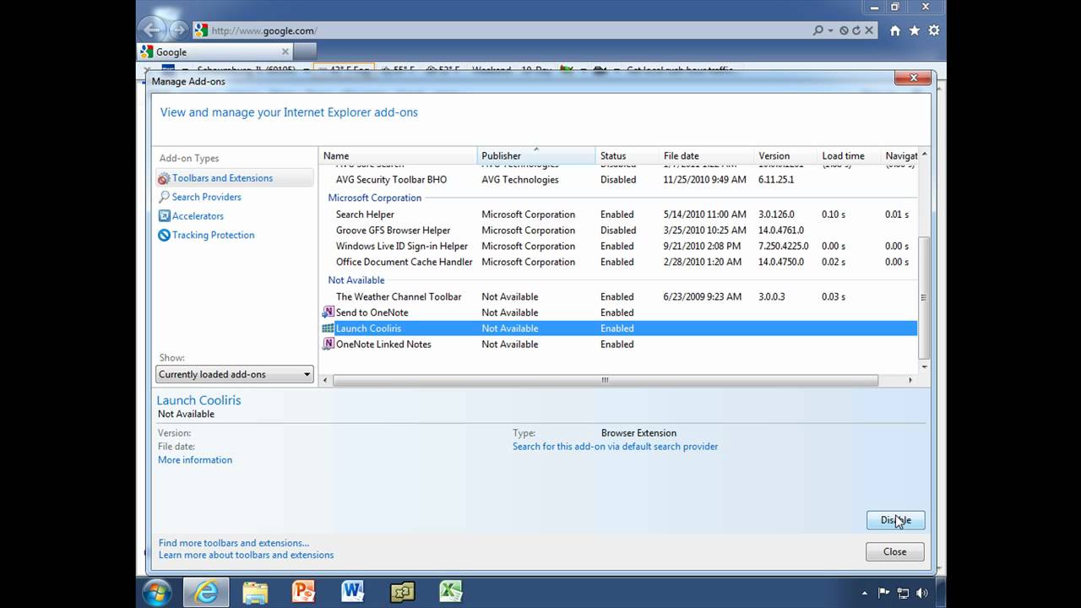Image resolution: width=1081 pixels, height=608 pixels.
Task: Select the Google tab
Action: (x=215, y=52)
